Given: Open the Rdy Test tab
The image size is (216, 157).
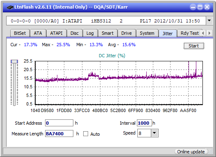Looking at the screenshot, I should [x=189, y=33].
